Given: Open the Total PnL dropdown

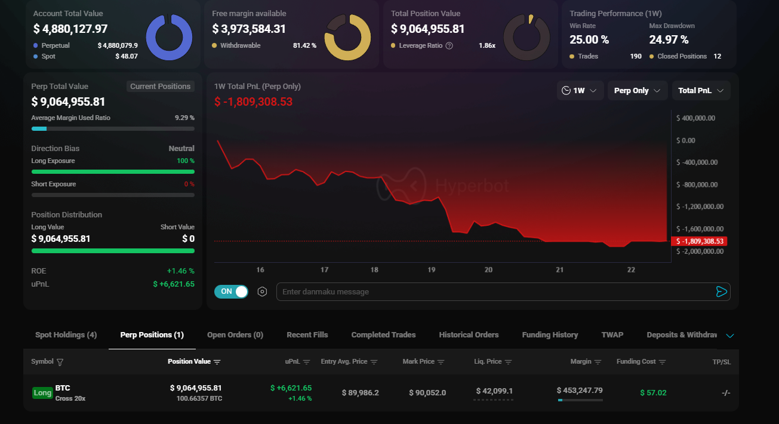Looking at the screenshot, I should [701, 91].
